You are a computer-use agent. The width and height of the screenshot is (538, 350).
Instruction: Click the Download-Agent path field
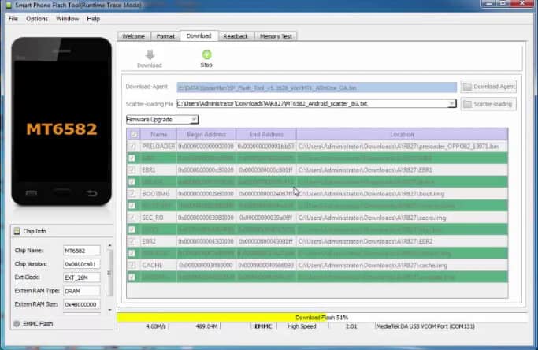coord(317,87)
